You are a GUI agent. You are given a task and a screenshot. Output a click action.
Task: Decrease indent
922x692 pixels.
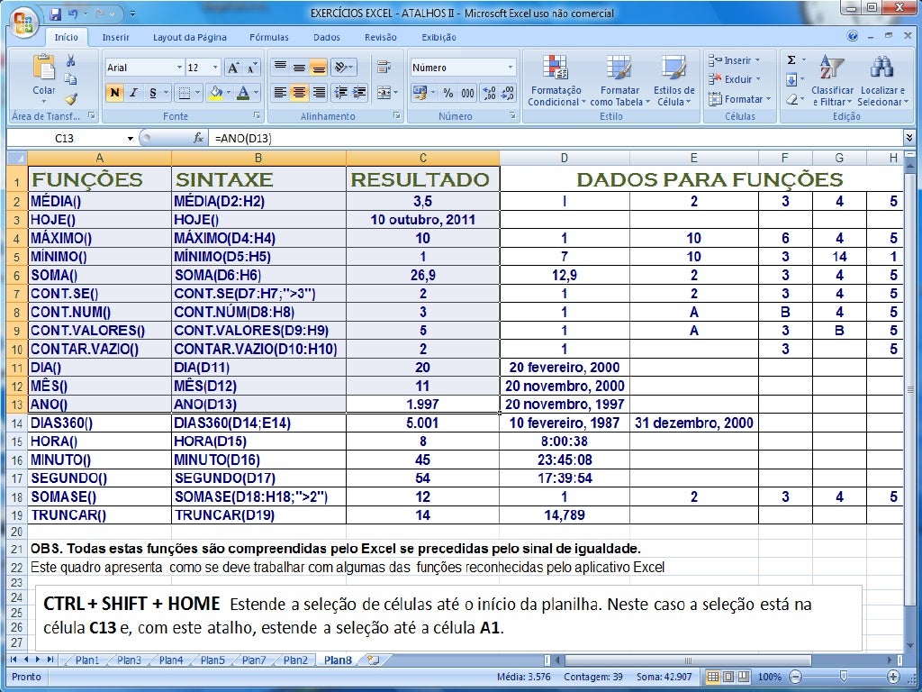(x=339, y=93)
